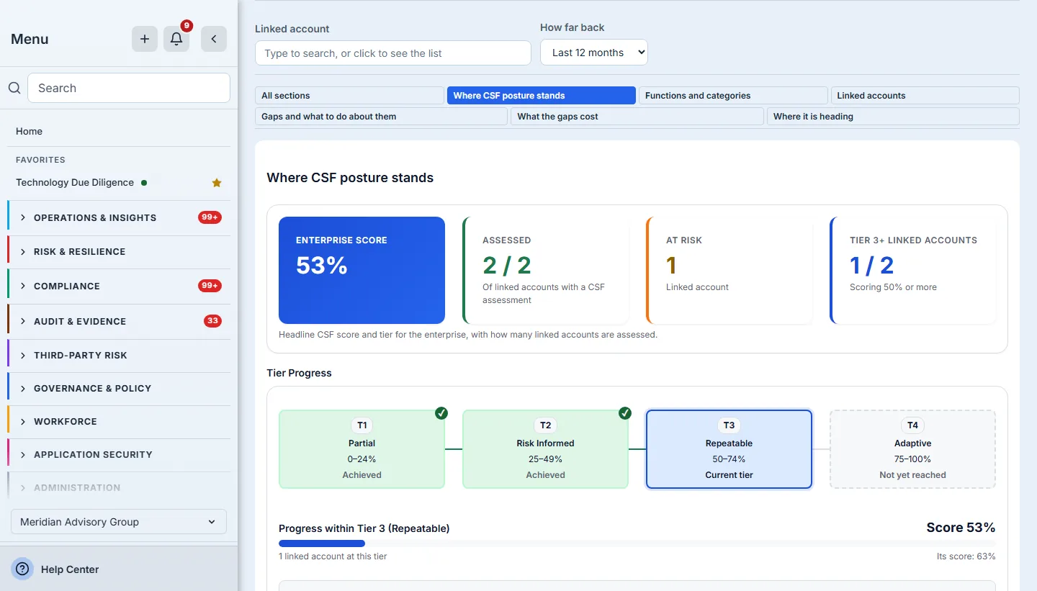Open the Help Center question mark icon

(22, 569)
